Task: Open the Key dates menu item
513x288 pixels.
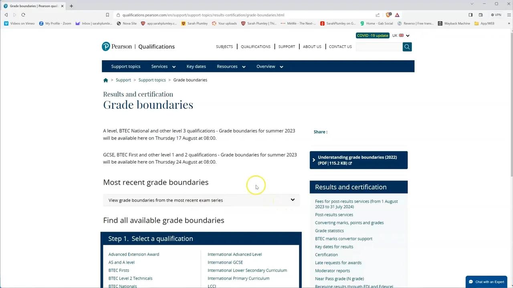Action: coord(196,66)
